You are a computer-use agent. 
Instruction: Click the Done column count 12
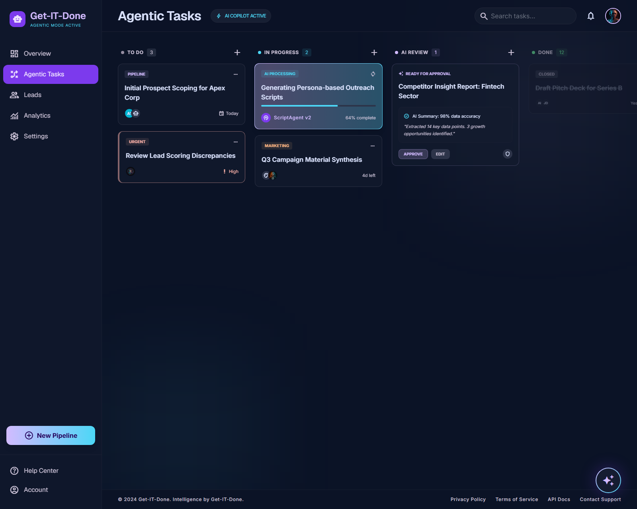click(562, 52)
